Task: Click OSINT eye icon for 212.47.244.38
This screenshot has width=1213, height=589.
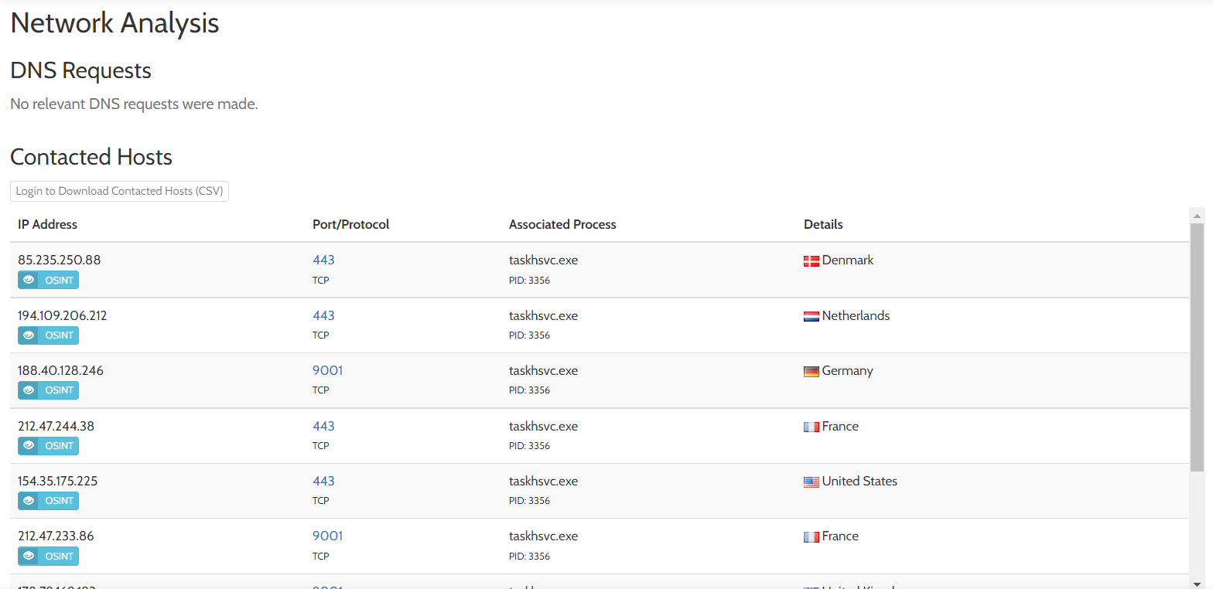Action: click(29, 446)
